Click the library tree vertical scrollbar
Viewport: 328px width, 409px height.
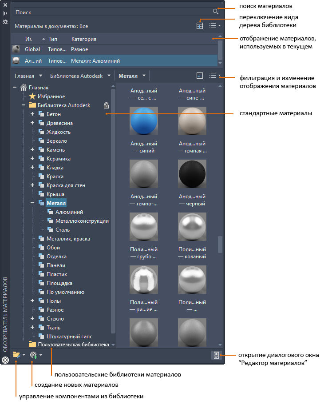click(x=113, y=211)
